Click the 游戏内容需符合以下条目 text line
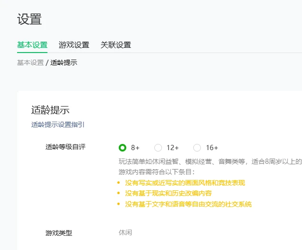Viewport: 302px width, 250px height. pos(156,171)
